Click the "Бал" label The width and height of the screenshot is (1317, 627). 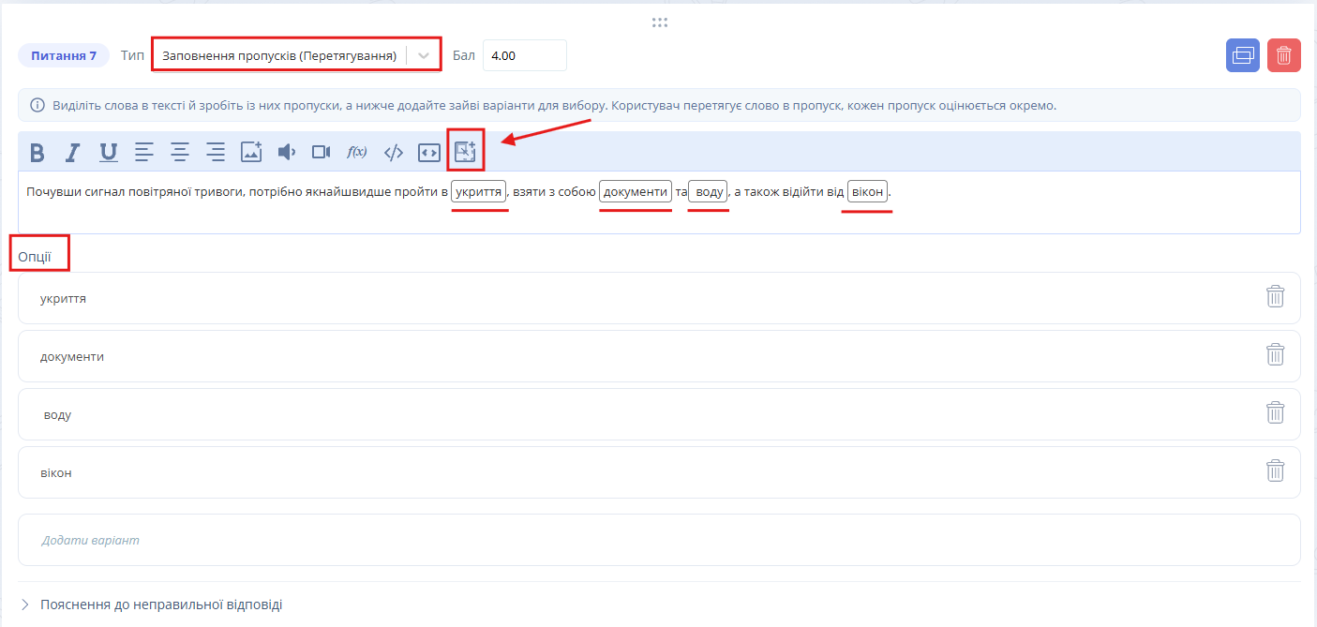(464, 55)
